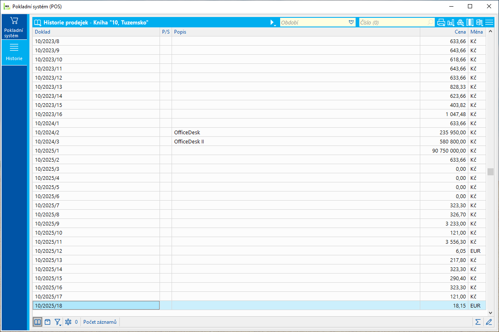
Task: Open the Excel export icon menu
Action: coord(480,22)
